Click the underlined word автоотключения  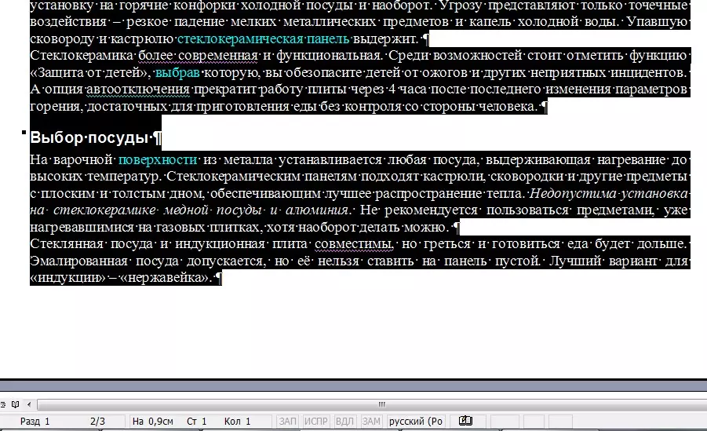tap(138, 89)
